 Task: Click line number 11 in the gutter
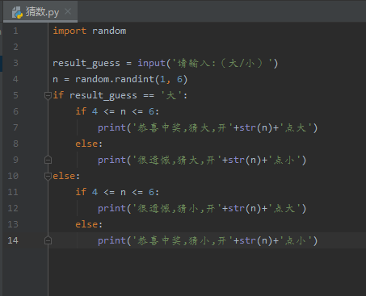click(13, 192)
